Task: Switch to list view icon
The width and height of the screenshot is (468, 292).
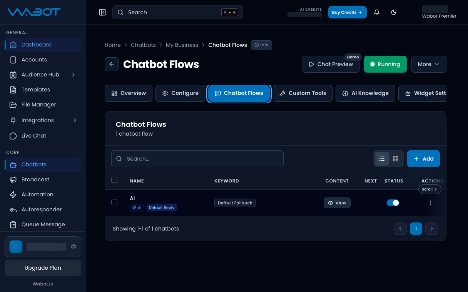Action: click(382, 159)
